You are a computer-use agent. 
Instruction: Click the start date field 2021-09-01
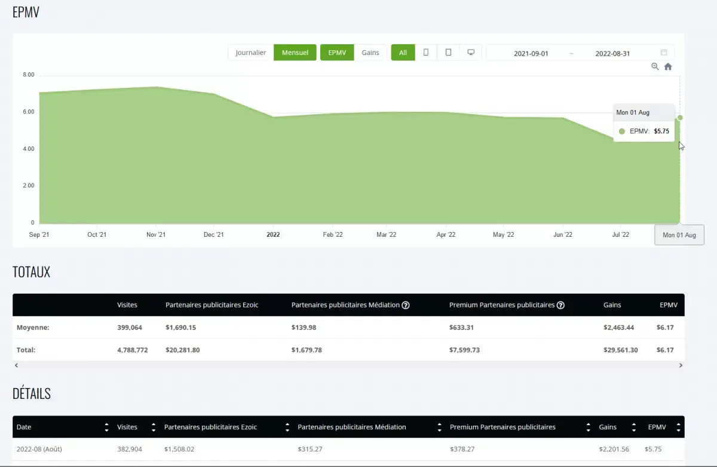(x=531, y=53)
